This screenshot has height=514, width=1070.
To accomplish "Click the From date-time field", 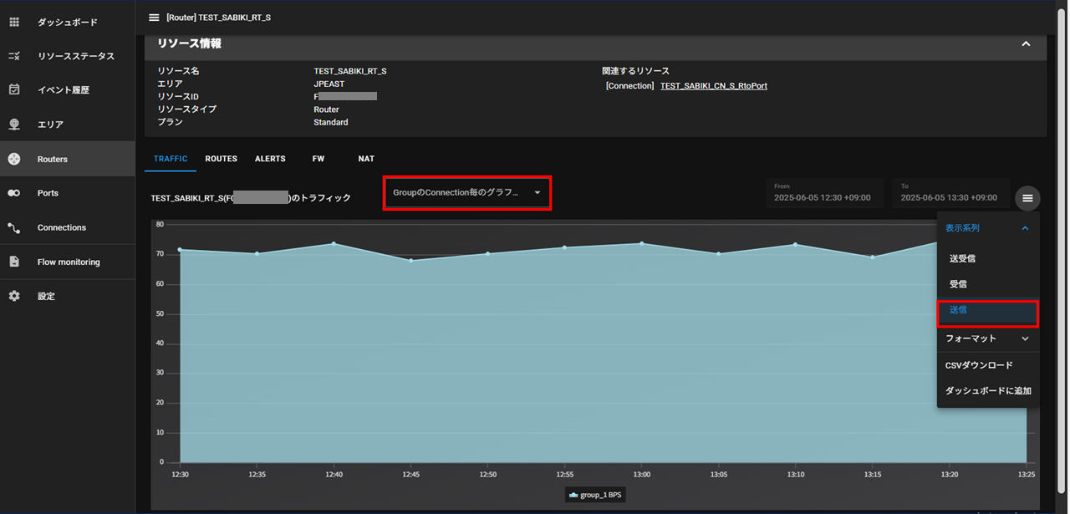I will [824, 193].
